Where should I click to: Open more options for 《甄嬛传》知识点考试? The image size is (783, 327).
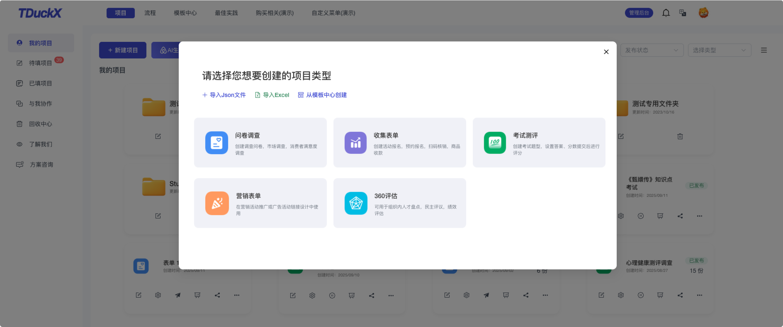tap(700, 216)
